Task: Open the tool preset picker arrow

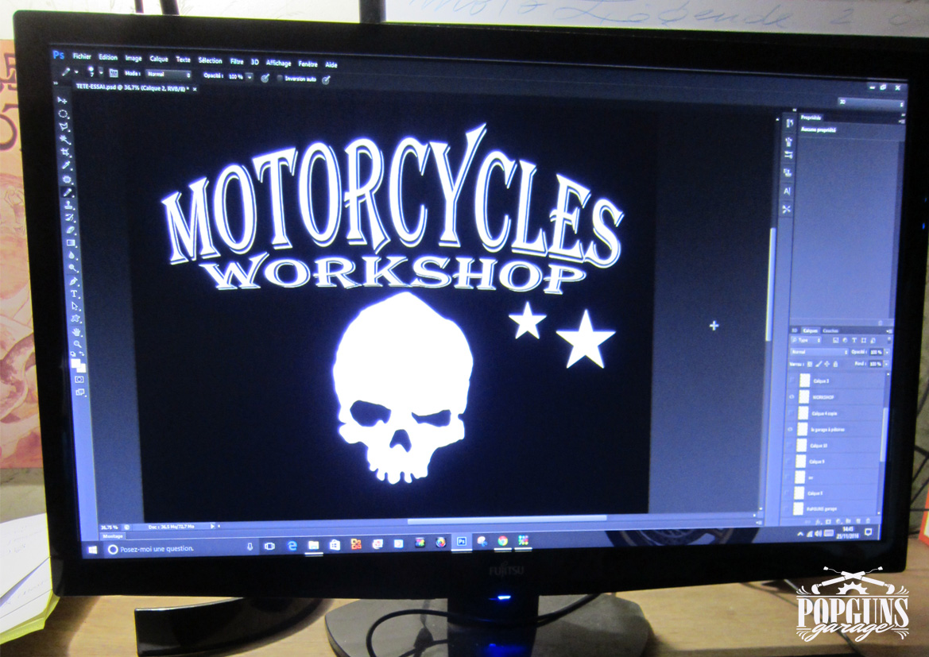Action: [76, 71]
